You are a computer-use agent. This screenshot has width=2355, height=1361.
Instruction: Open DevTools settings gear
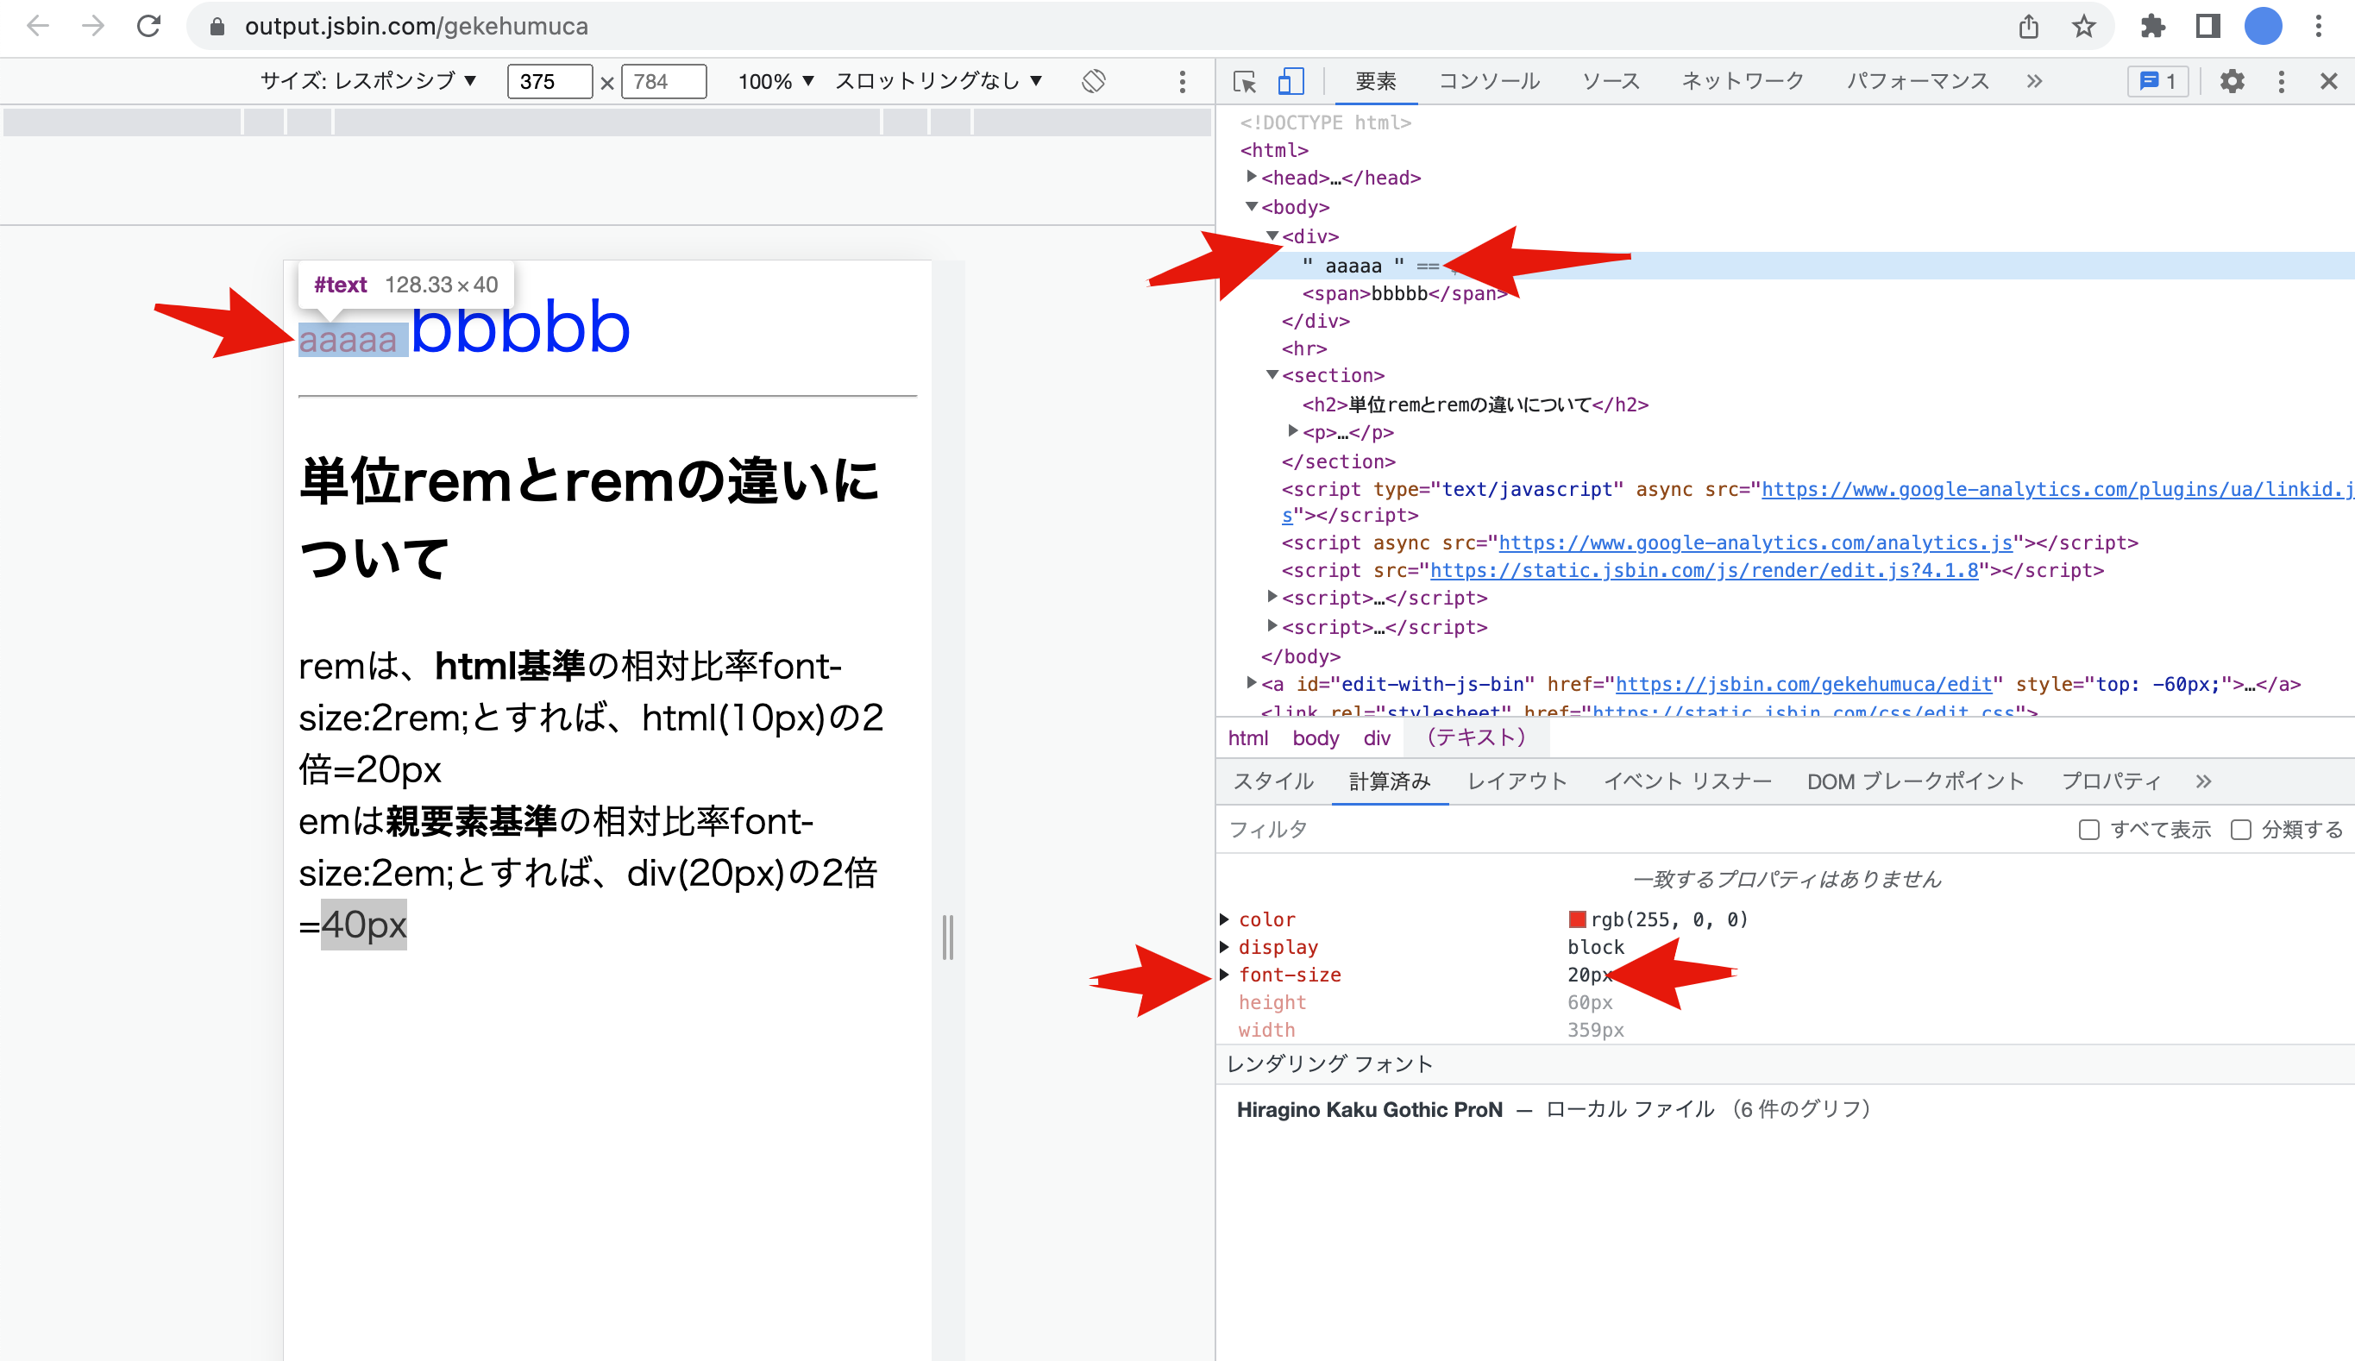point(2233,81)
